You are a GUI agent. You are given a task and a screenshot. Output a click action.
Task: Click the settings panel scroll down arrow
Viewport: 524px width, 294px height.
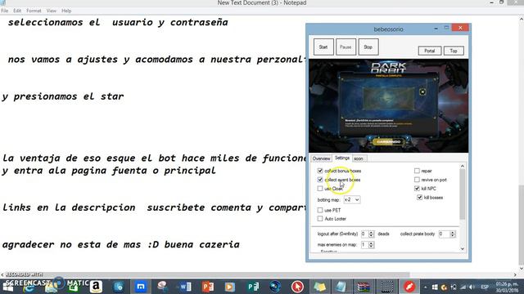[463, 248]
